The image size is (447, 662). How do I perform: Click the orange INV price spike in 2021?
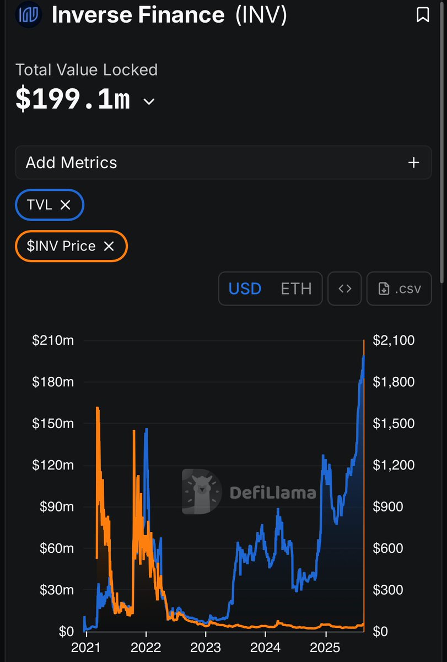point(98,409)
